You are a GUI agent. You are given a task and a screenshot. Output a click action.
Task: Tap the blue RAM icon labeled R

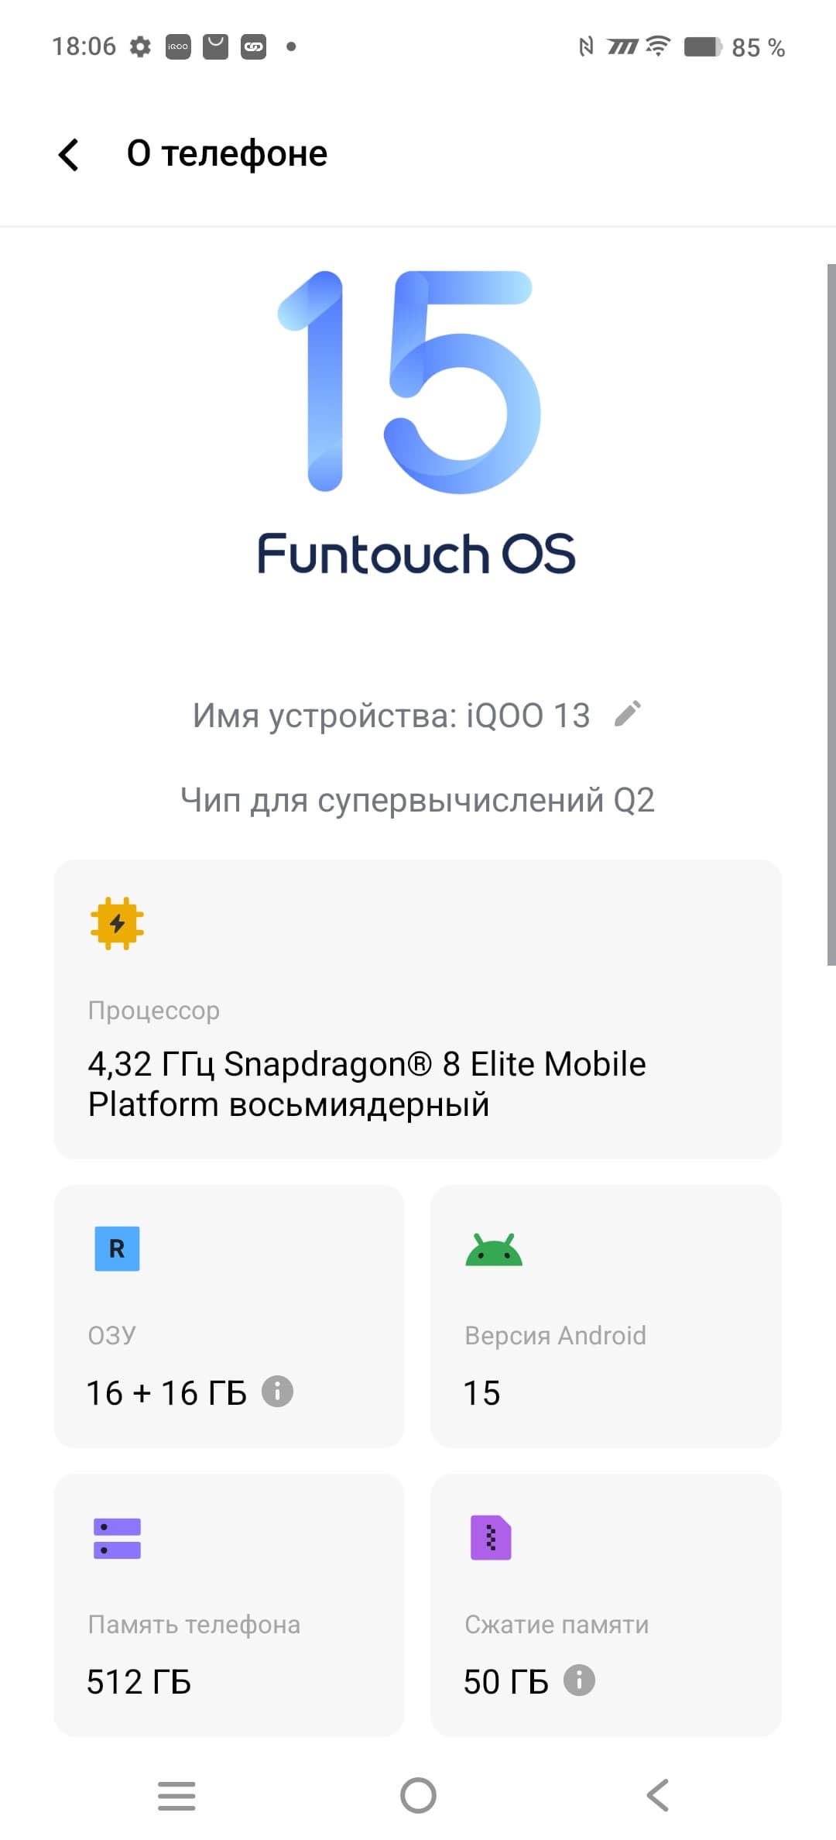(117, 1248)
